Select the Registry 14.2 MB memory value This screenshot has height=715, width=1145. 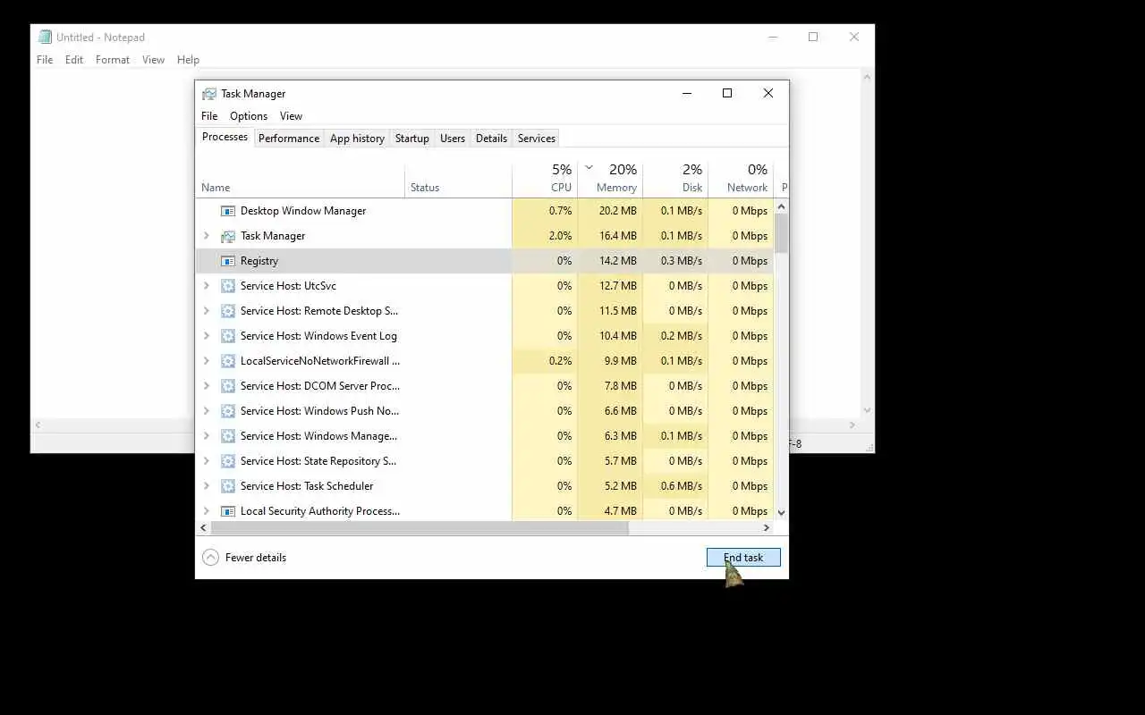click(x=618, y=261)
